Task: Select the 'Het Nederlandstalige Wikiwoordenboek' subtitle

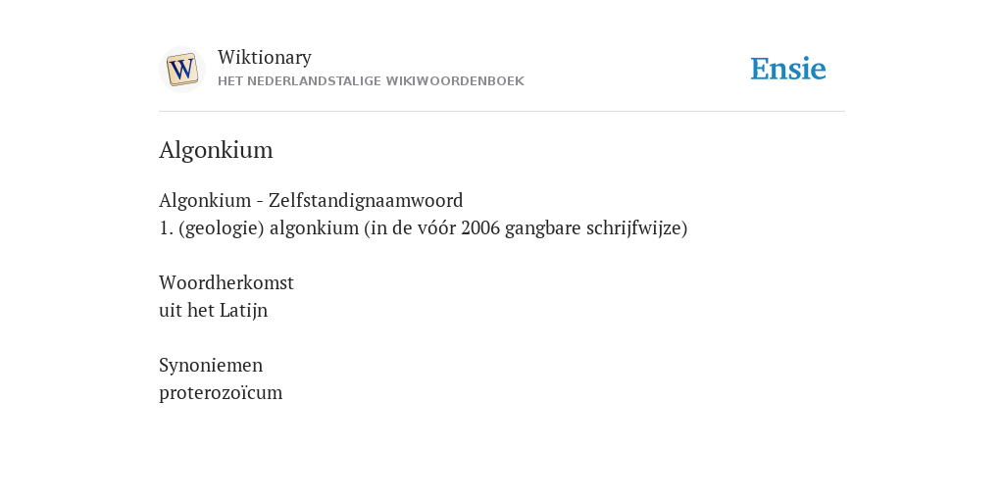Action: point(371,81)
